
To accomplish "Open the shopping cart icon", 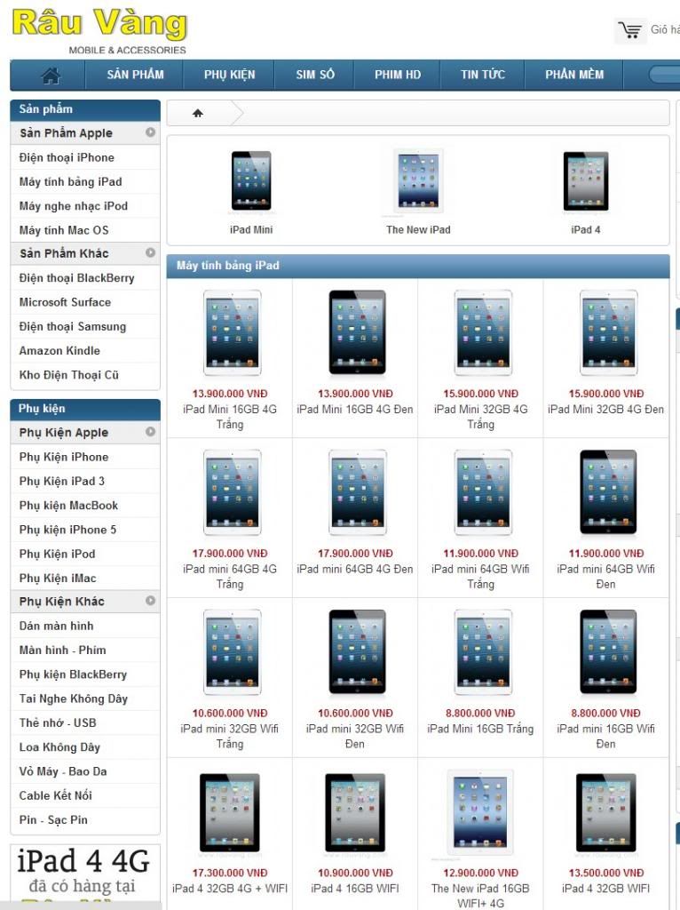I will (630, 29).
